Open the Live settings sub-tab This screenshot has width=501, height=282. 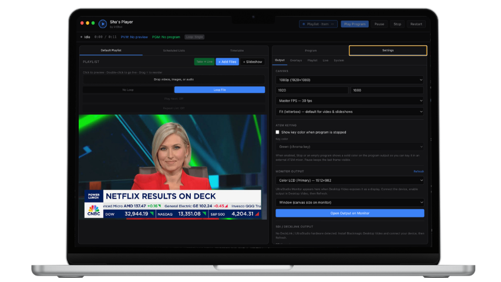325,61
